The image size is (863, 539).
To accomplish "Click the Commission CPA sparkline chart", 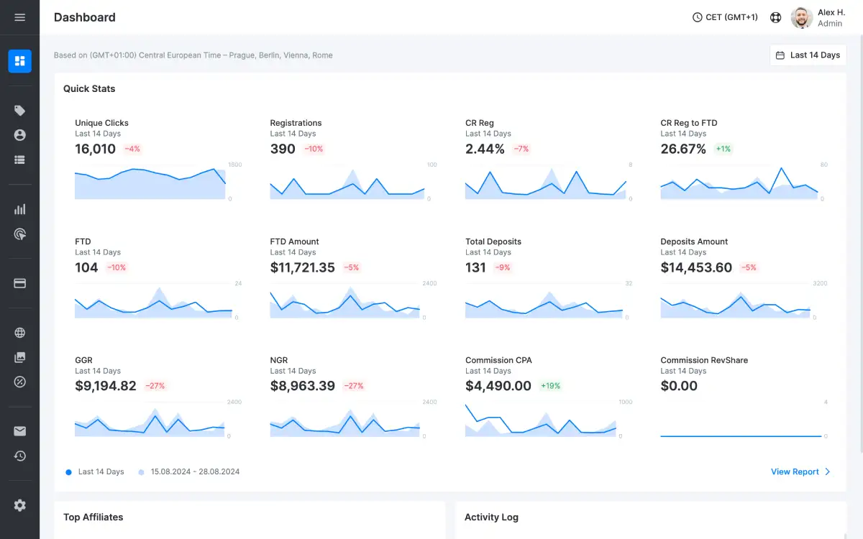I will (x=541, y=420).
